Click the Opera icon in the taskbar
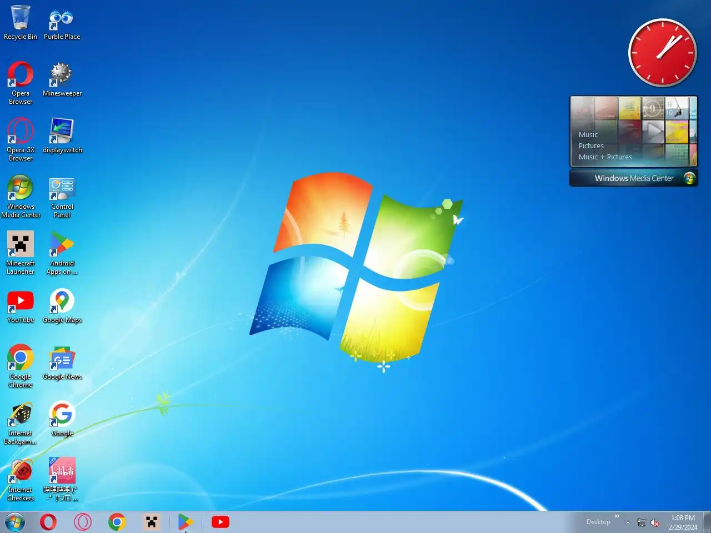This screenshot has height=533, width=711. pos(48,522)
